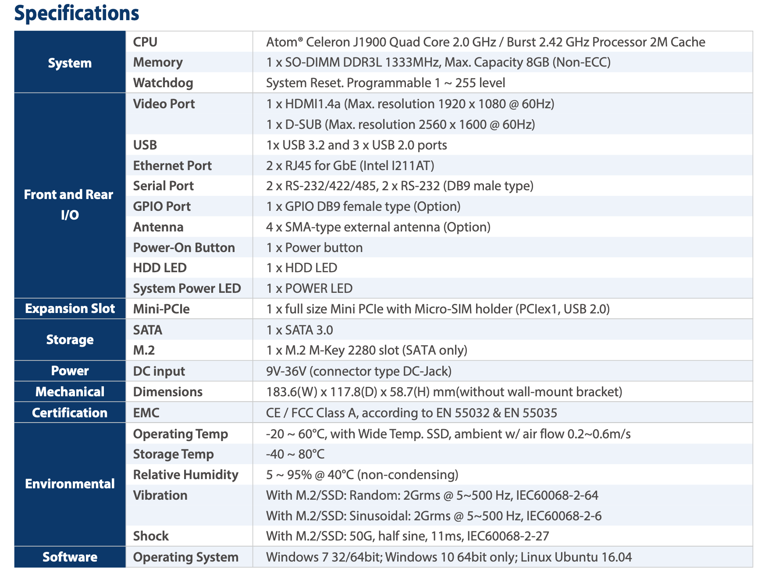Select the CPU row label
Screen dimensions: 768x583
(x=145, y=42)
